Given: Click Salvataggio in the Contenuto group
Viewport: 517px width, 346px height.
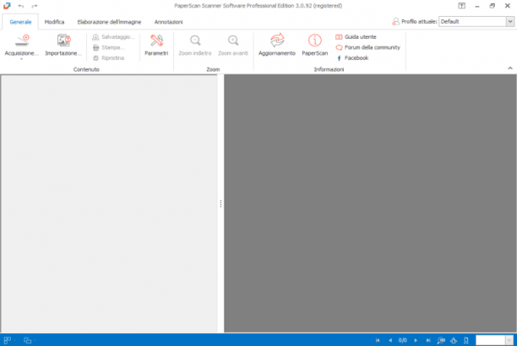Looking at the screenshot, I should coord(113,37).
